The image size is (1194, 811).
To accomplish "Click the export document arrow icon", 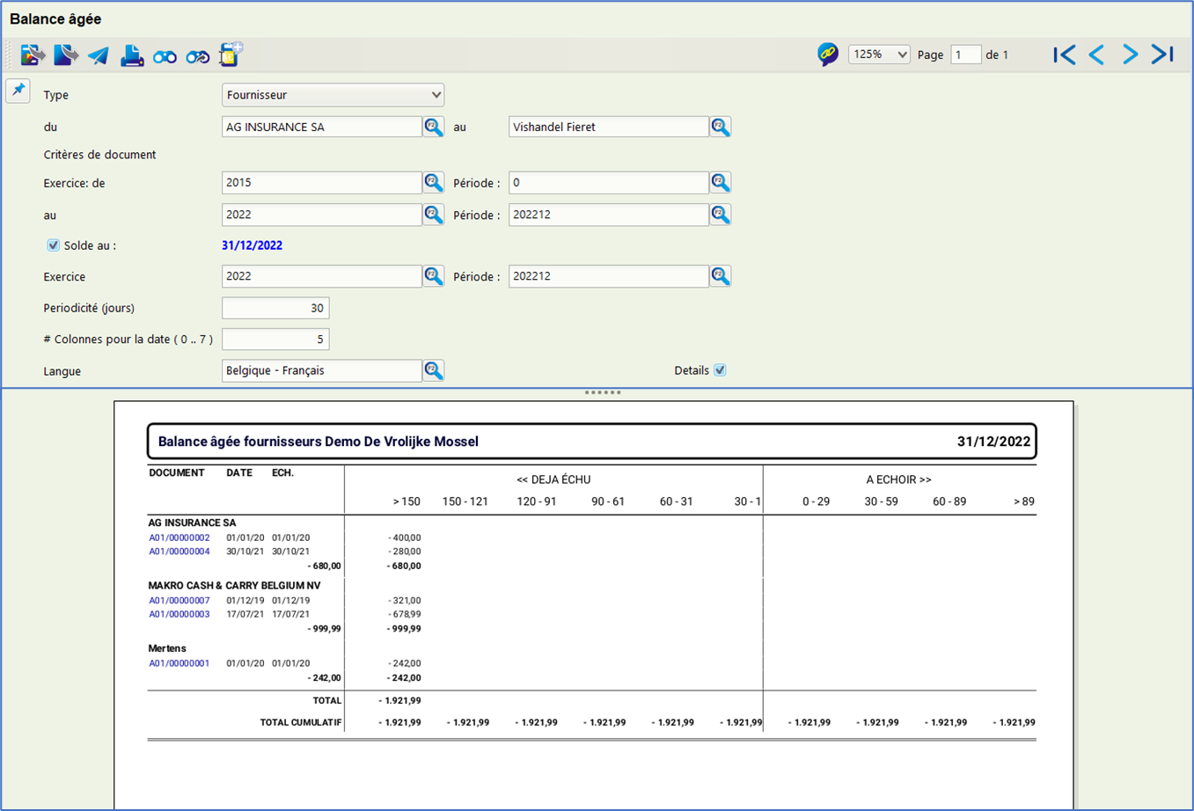I will pos(66,55).
